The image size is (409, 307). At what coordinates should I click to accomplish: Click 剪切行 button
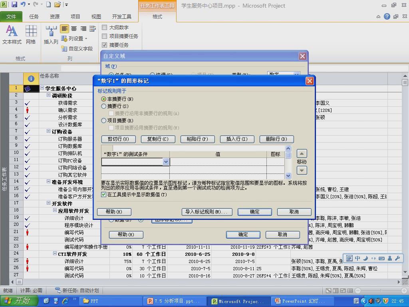point(118,139)
